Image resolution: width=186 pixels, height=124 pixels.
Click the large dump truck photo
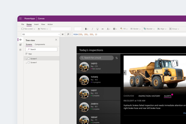pyautogui.click(x=155, y=75)
